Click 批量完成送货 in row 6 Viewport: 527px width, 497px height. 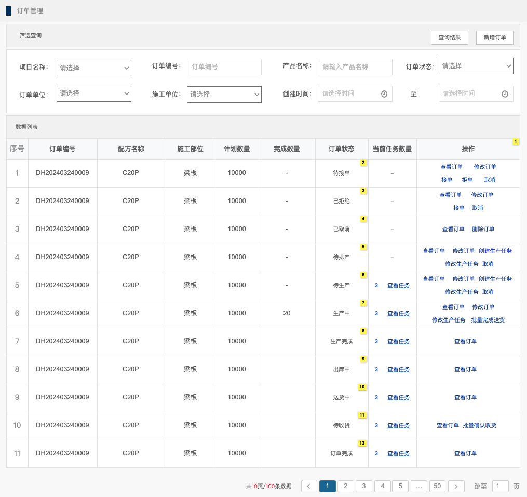488,320
